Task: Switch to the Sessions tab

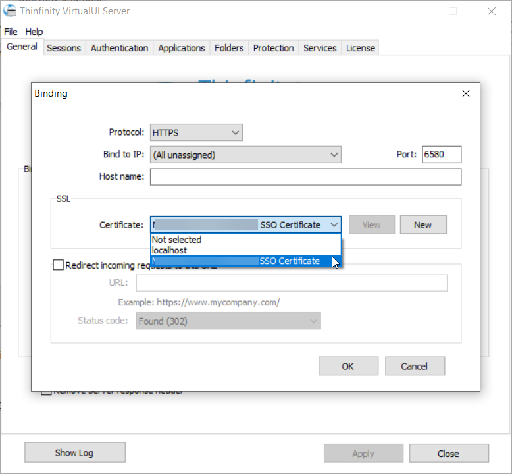Action: [64, 48]
